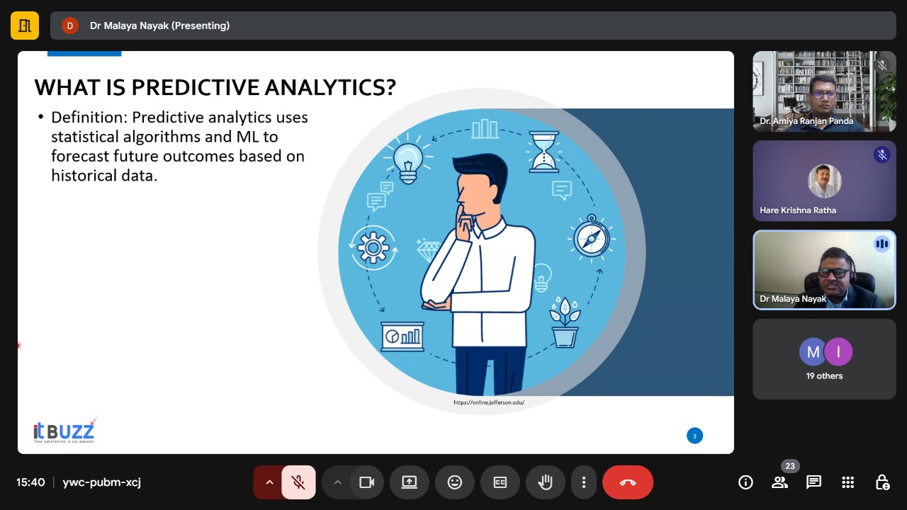Open the 19 others participants tile
Viewport: 907px width, 510px height.
click(x=824, y=359)
